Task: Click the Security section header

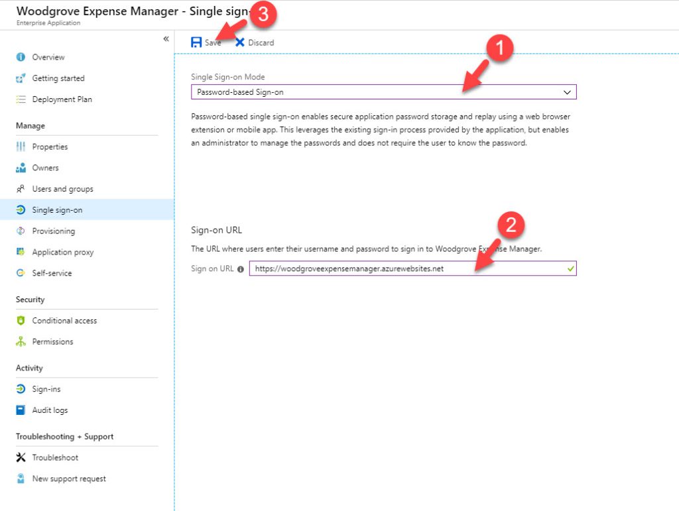Action: (x=30, y=300)
